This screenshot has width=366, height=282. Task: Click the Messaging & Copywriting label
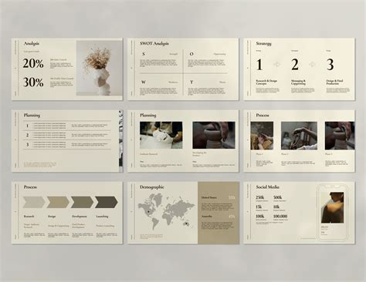[298, 82]
